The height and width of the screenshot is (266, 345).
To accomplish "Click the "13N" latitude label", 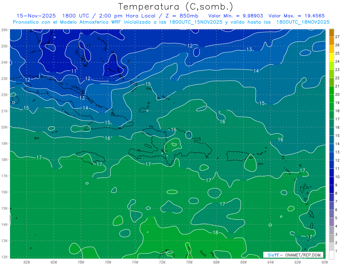I will 4,240.
